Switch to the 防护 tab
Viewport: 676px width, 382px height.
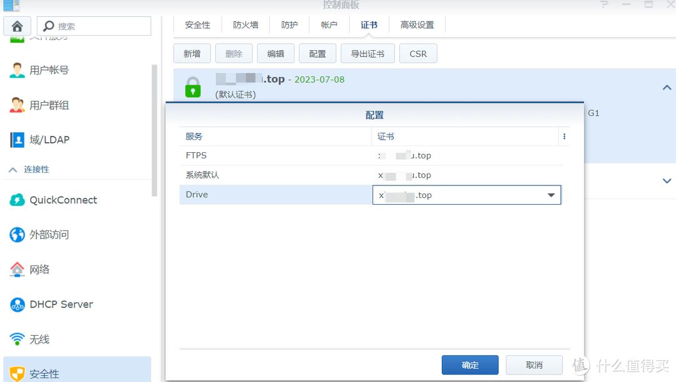(x=289, y=25)
